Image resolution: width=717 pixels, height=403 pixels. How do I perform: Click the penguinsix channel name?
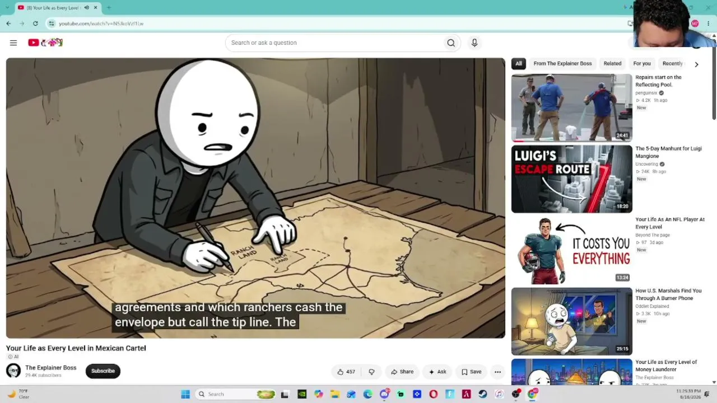coord(646,93)
